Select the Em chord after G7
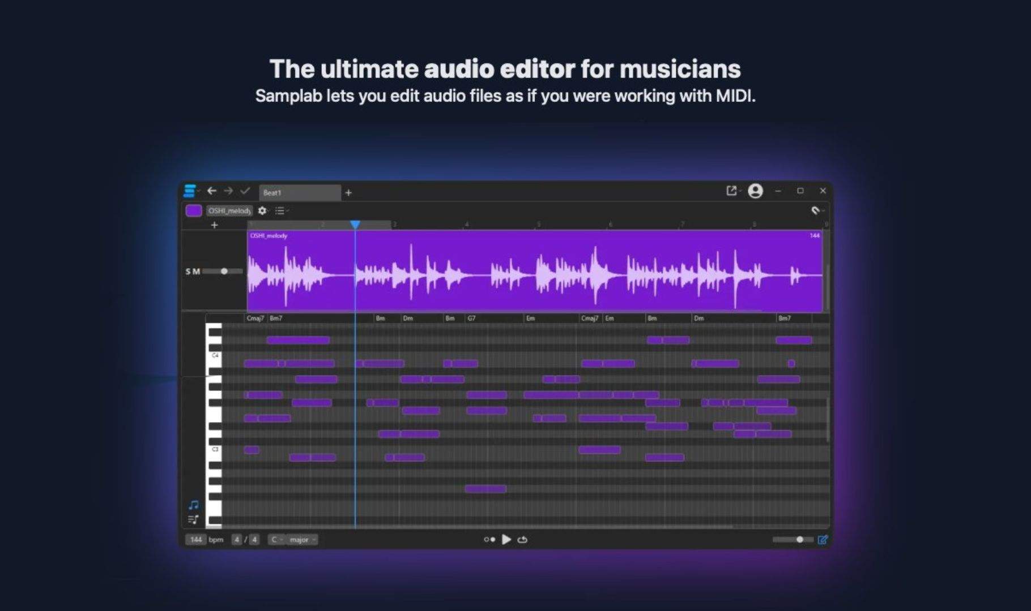The height and width of the screenshot is (611, 1031). pyautogui.click(x=530, y=319)
